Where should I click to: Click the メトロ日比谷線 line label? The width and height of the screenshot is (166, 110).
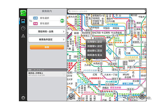[90, 70]
